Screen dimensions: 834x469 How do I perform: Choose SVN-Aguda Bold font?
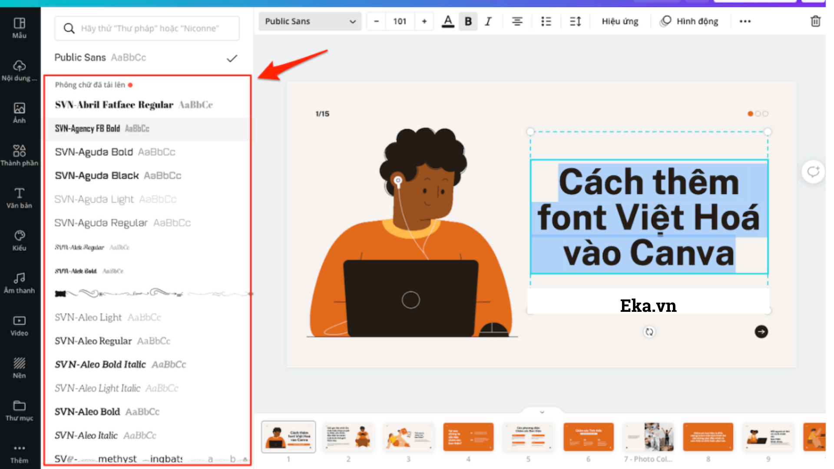tap(148, 152)
